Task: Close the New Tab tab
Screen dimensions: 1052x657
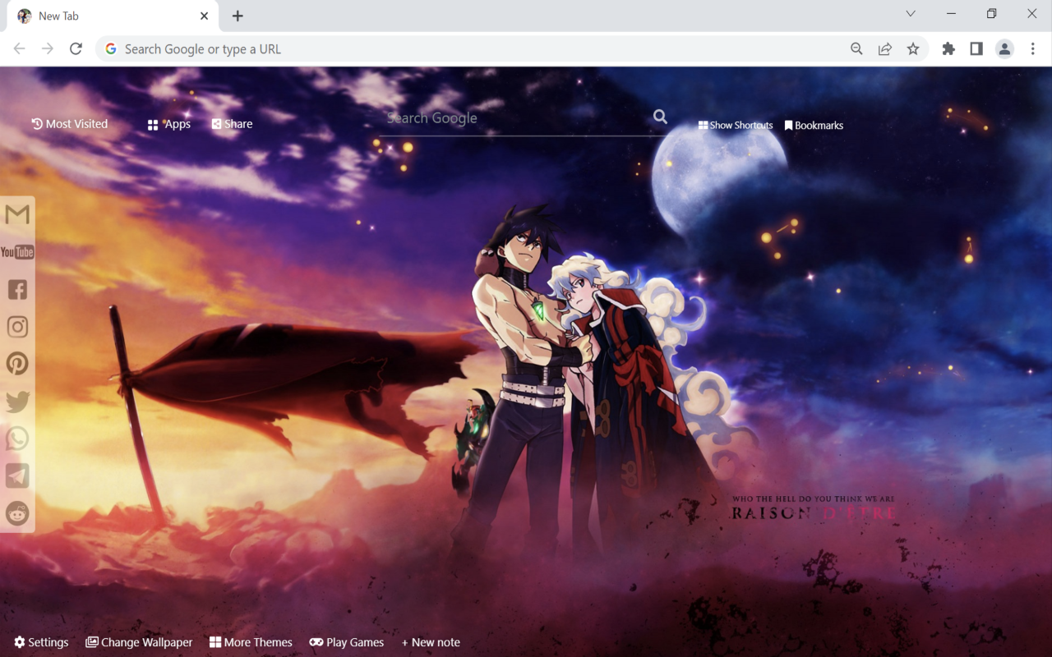Action: click(204, 16)
